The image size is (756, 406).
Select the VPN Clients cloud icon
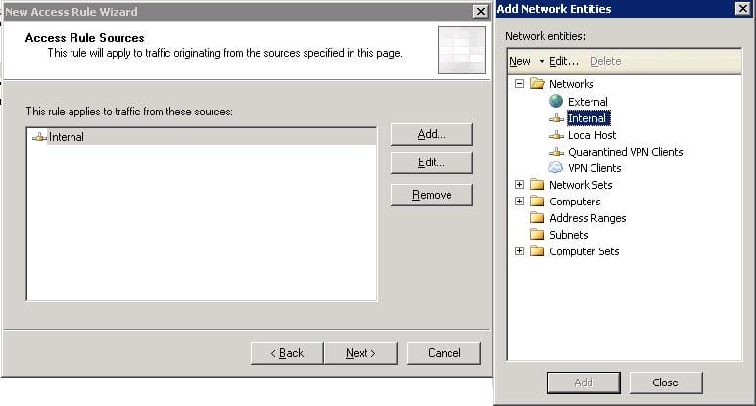(x=556, y=168)
